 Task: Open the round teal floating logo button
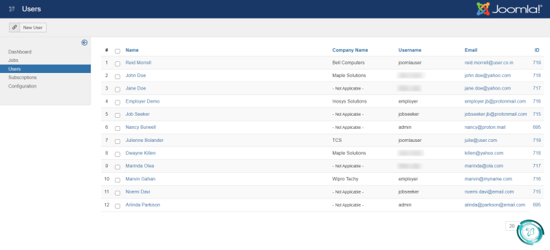[530, 232]
